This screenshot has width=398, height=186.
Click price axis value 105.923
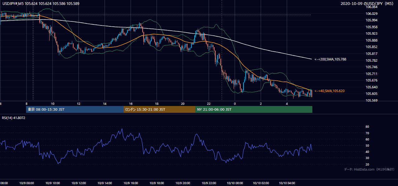[x=372, y=33]
